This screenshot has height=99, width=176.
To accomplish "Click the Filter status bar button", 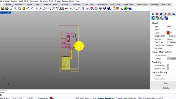I will (x=140, y=98).
